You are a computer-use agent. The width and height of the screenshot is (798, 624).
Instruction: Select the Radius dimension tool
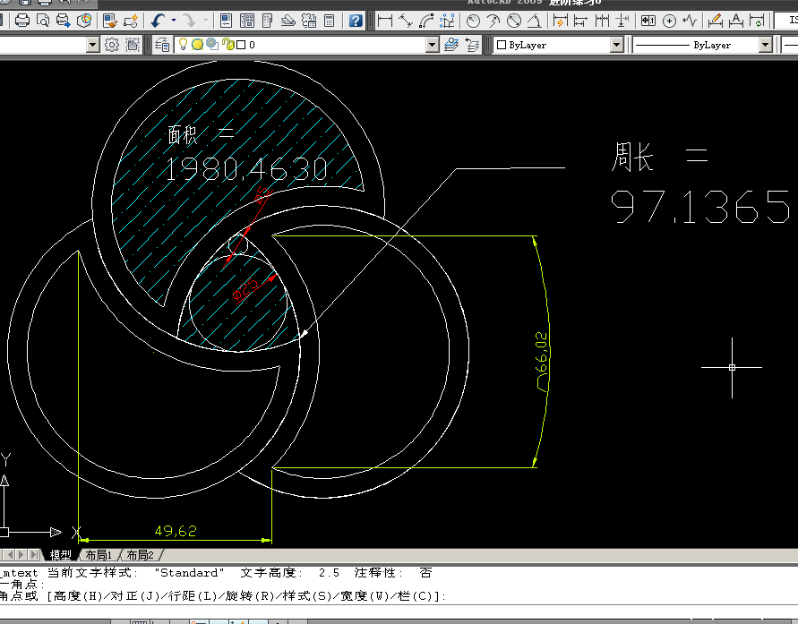pyautogui.click(x=473, y=21)
